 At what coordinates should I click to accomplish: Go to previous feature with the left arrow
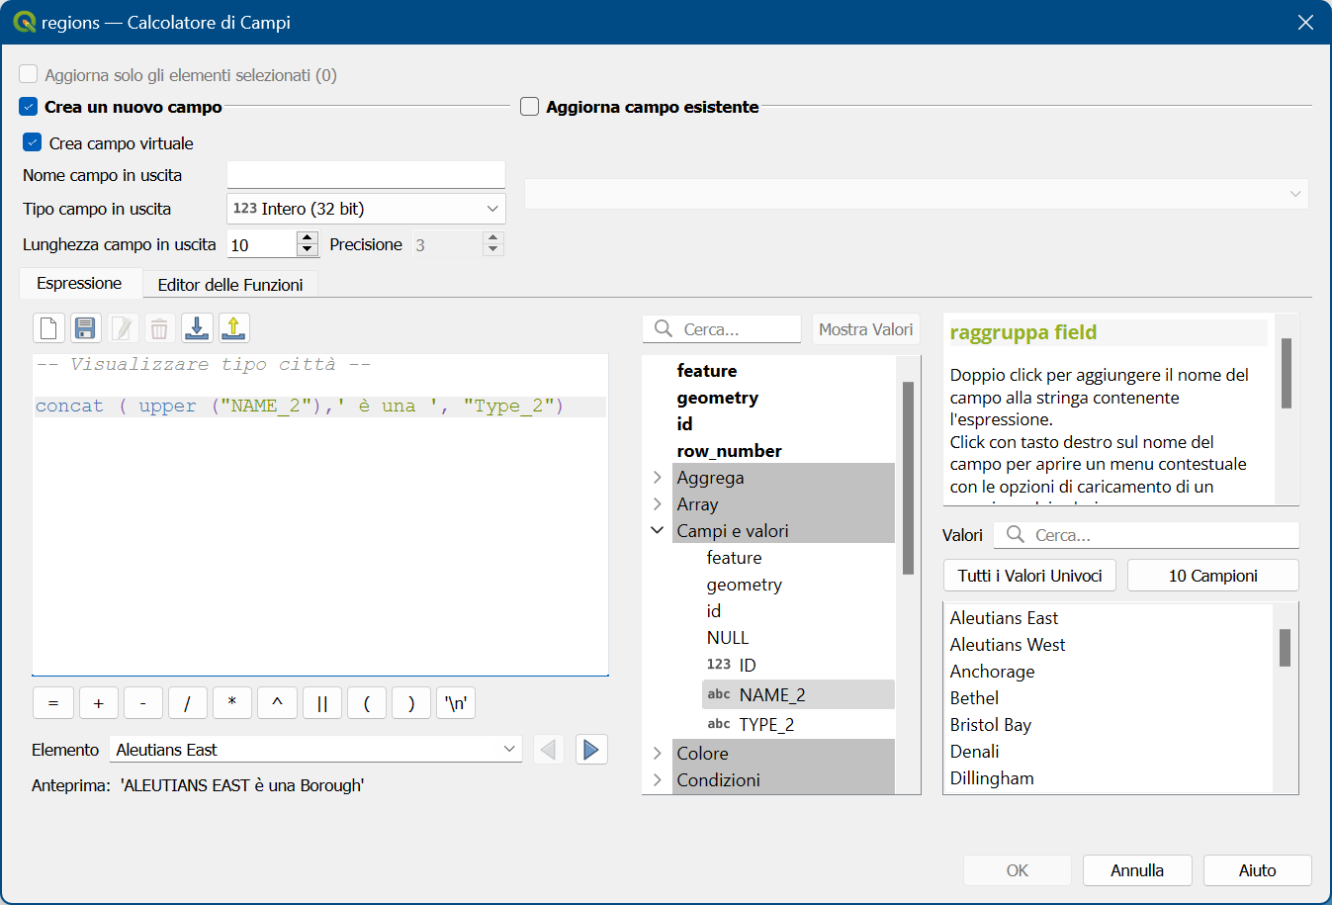tap(549, 750)
